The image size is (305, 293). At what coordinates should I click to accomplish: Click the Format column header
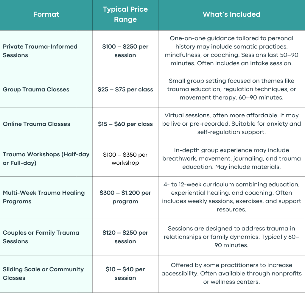pyautogui.click(x=46, y=14)
